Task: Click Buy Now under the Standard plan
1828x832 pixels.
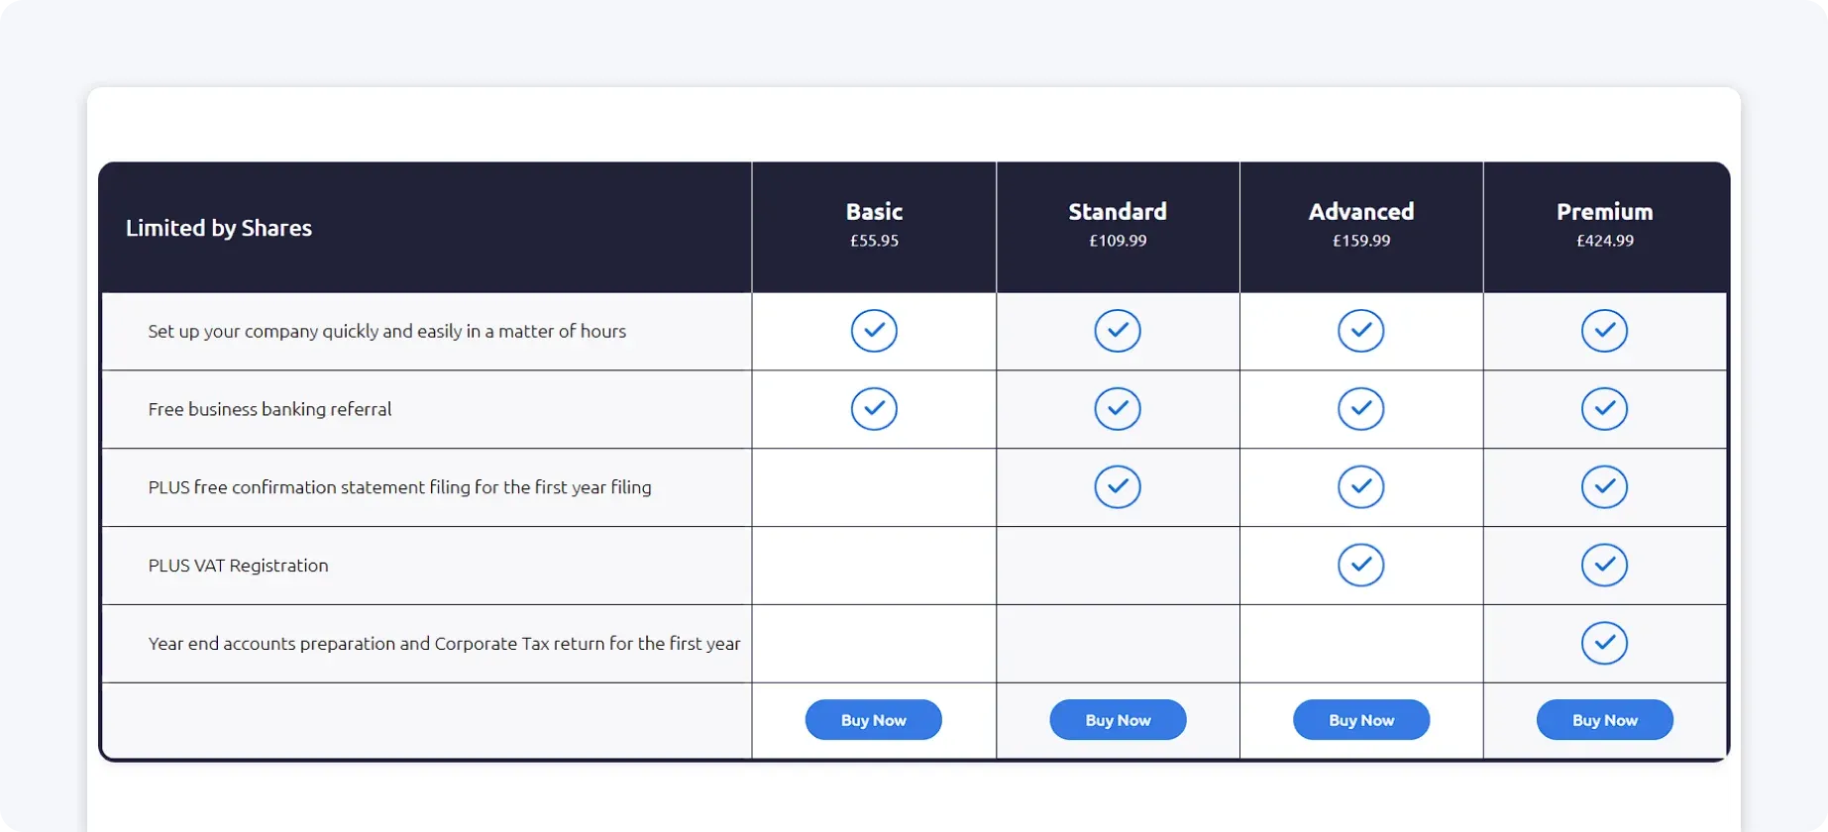Action: [1117, 720]
